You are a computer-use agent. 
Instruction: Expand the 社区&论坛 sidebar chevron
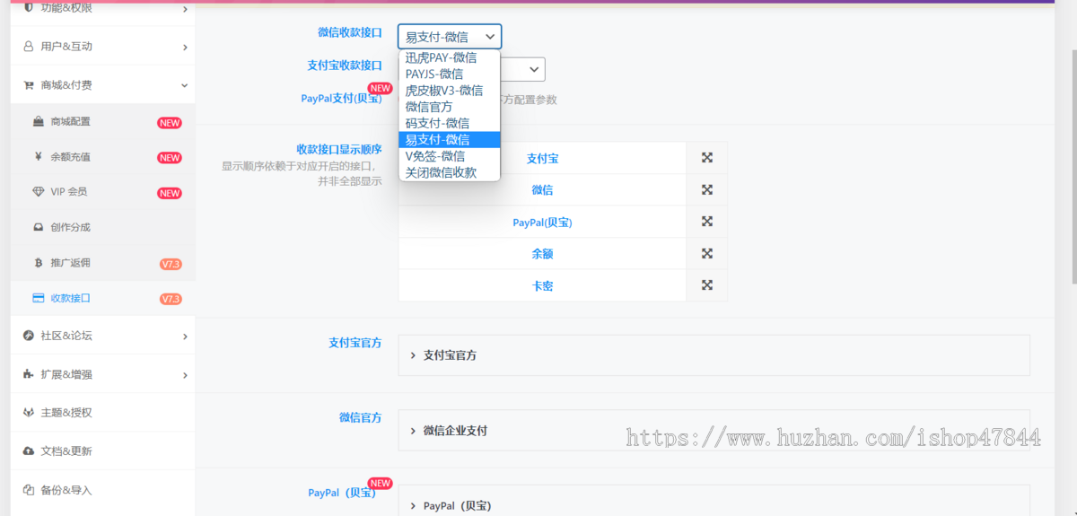(185, 337)
